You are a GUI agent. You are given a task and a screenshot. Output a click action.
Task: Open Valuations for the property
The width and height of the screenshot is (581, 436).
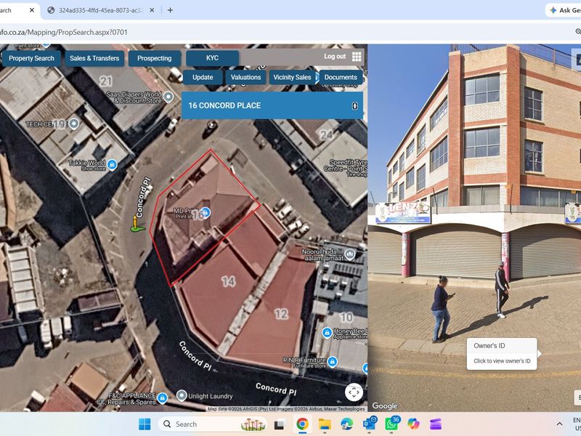(x=245, y=77)
